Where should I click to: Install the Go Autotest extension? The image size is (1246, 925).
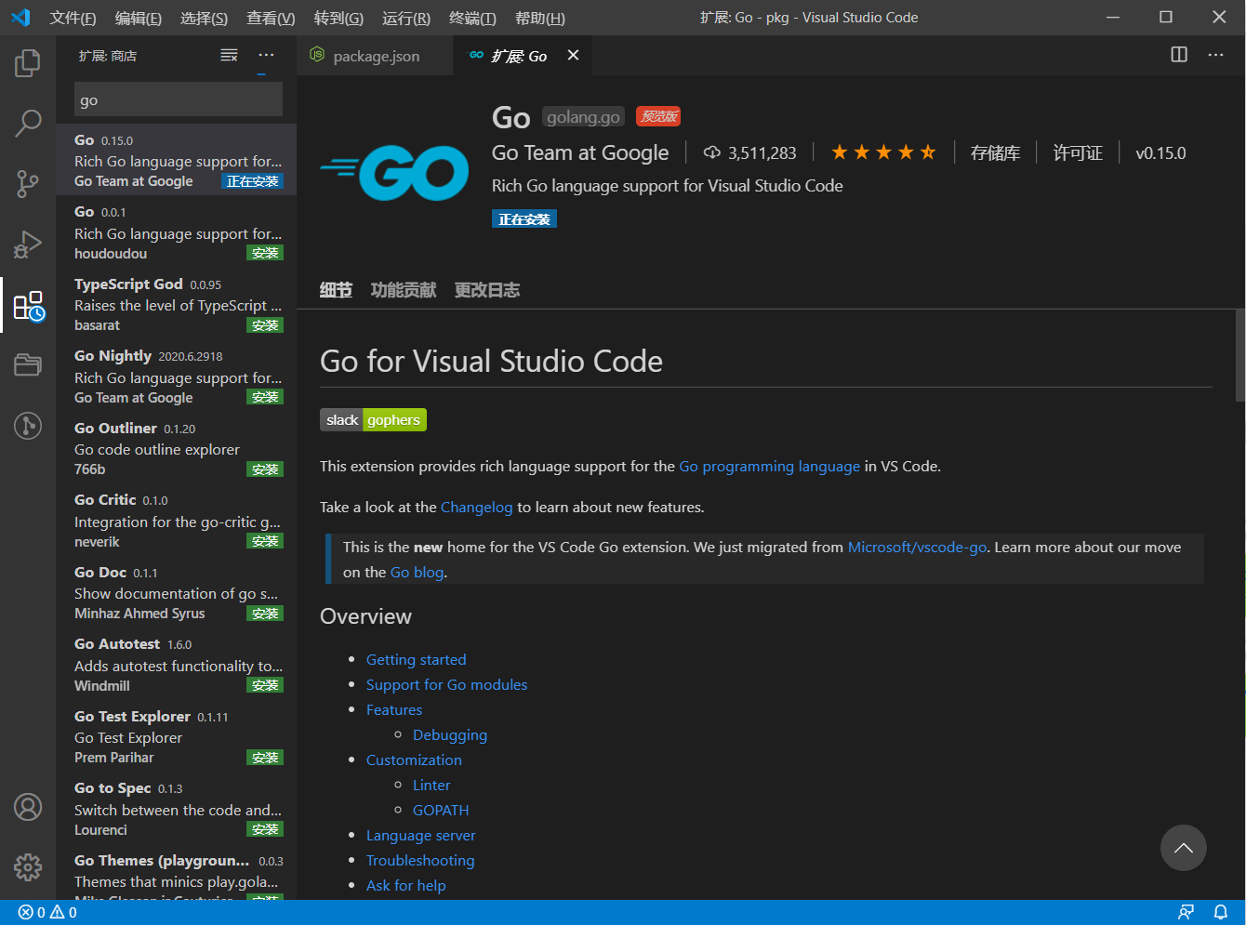point(265,685)
